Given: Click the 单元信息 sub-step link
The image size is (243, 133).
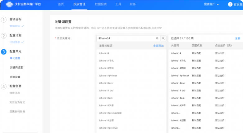Looking at the screenshot, I should point(15,58).
